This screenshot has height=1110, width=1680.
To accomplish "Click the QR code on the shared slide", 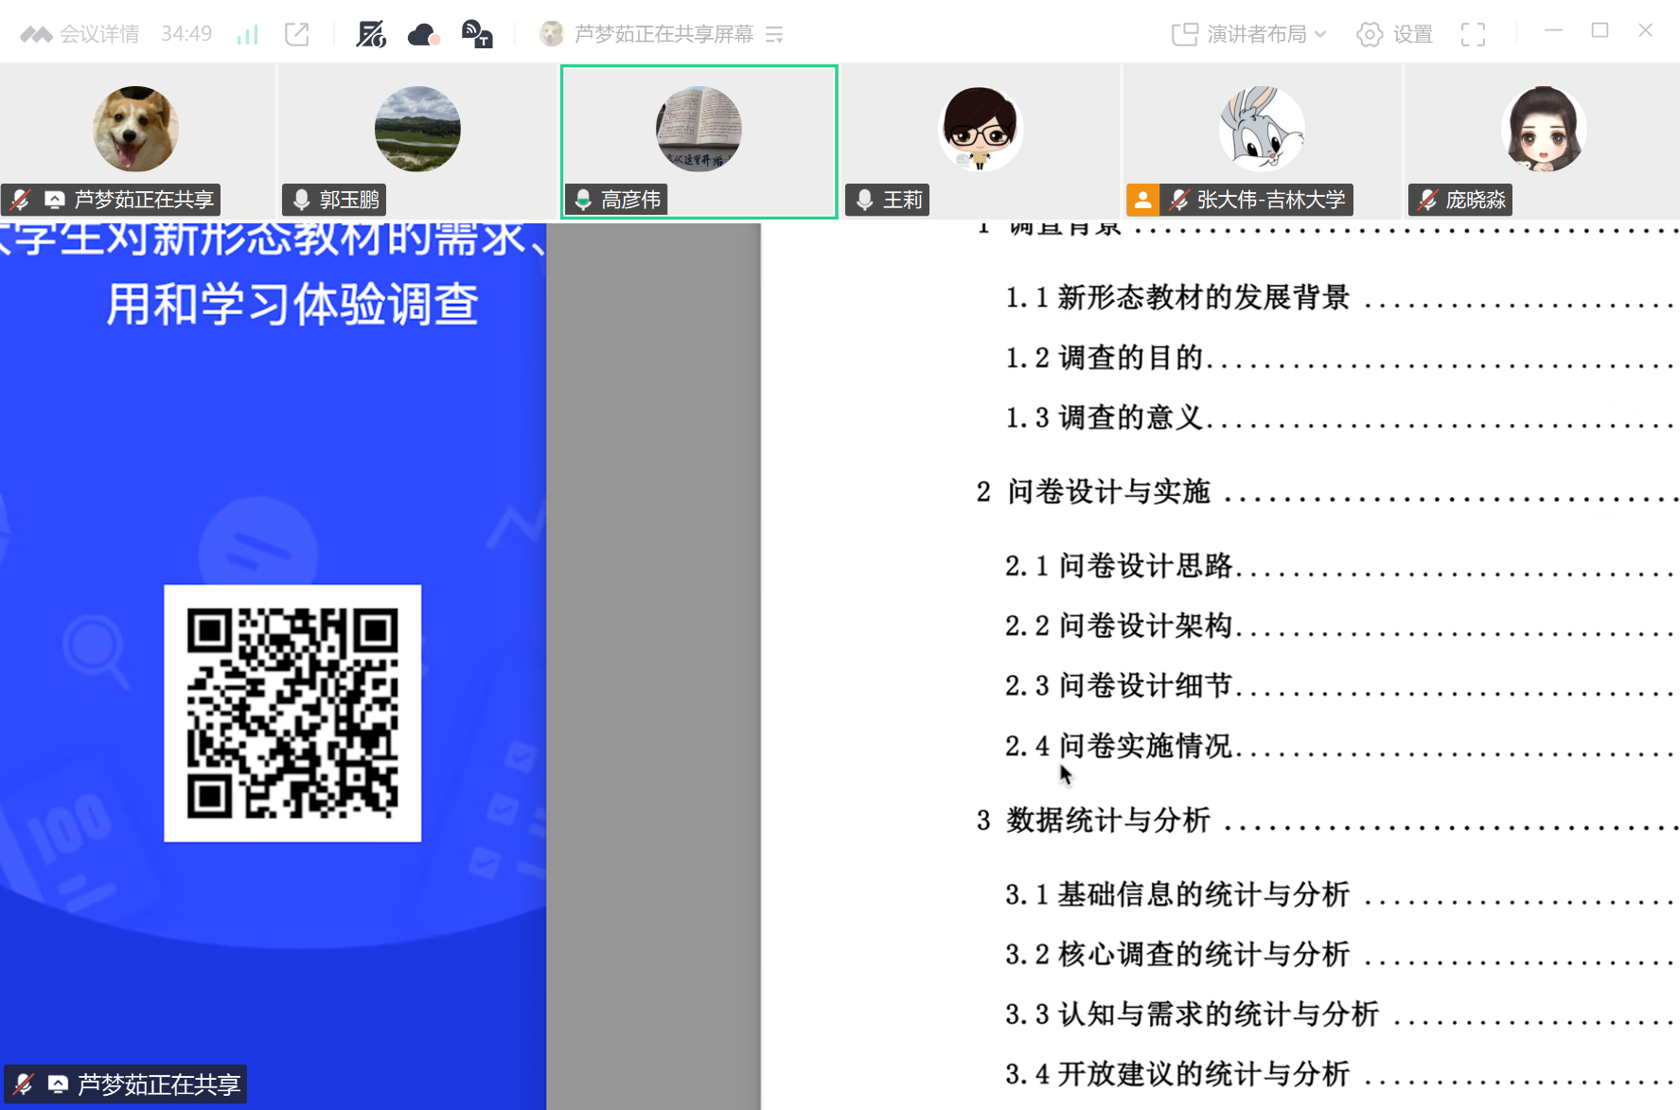I will (292, 713).
